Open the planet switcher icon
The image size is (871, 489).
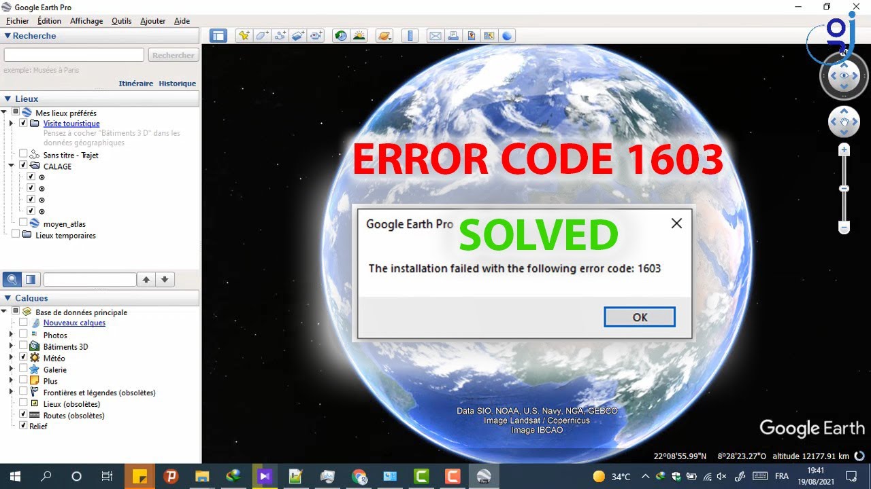(384, 36)
